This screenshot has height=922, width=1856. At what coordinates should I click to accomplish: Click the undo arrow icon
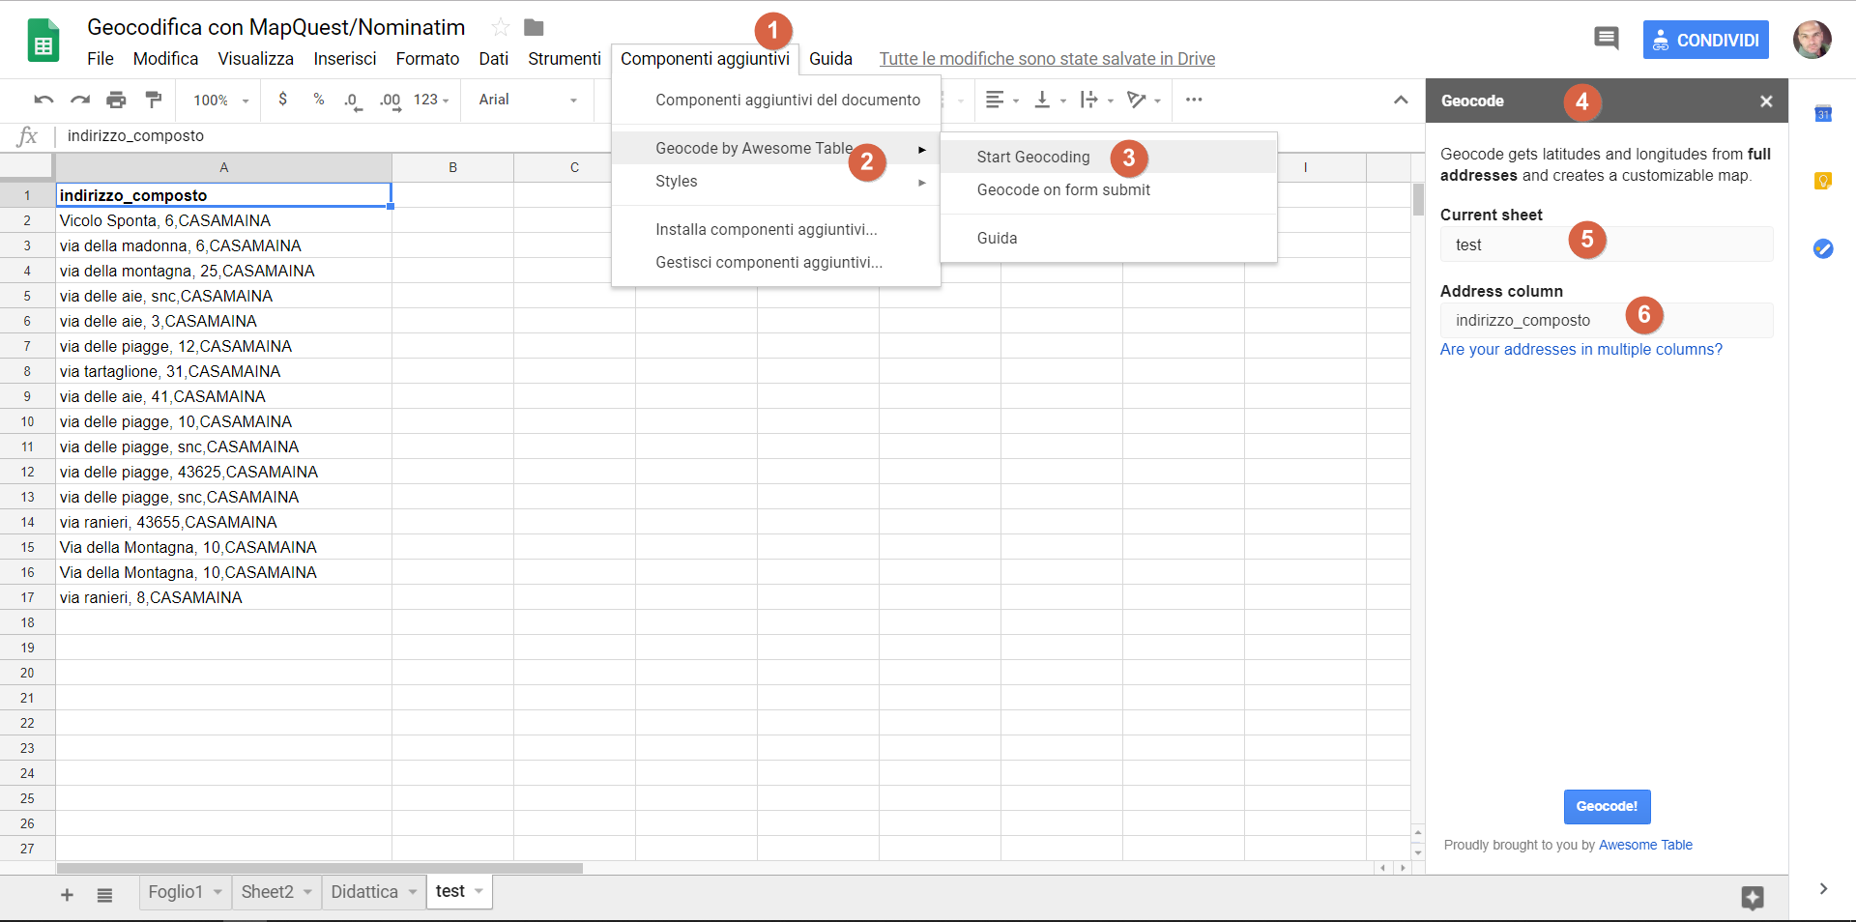pos(43,100)
